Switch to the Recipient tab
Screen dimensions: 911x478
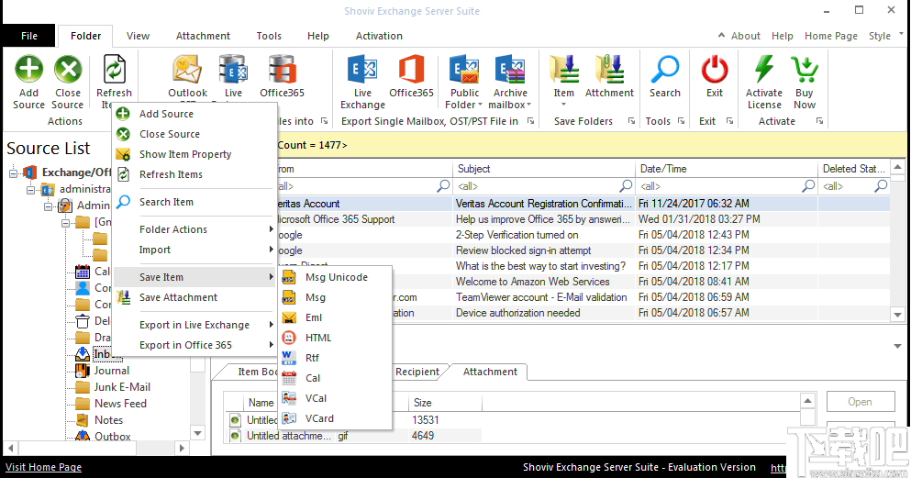417,372
